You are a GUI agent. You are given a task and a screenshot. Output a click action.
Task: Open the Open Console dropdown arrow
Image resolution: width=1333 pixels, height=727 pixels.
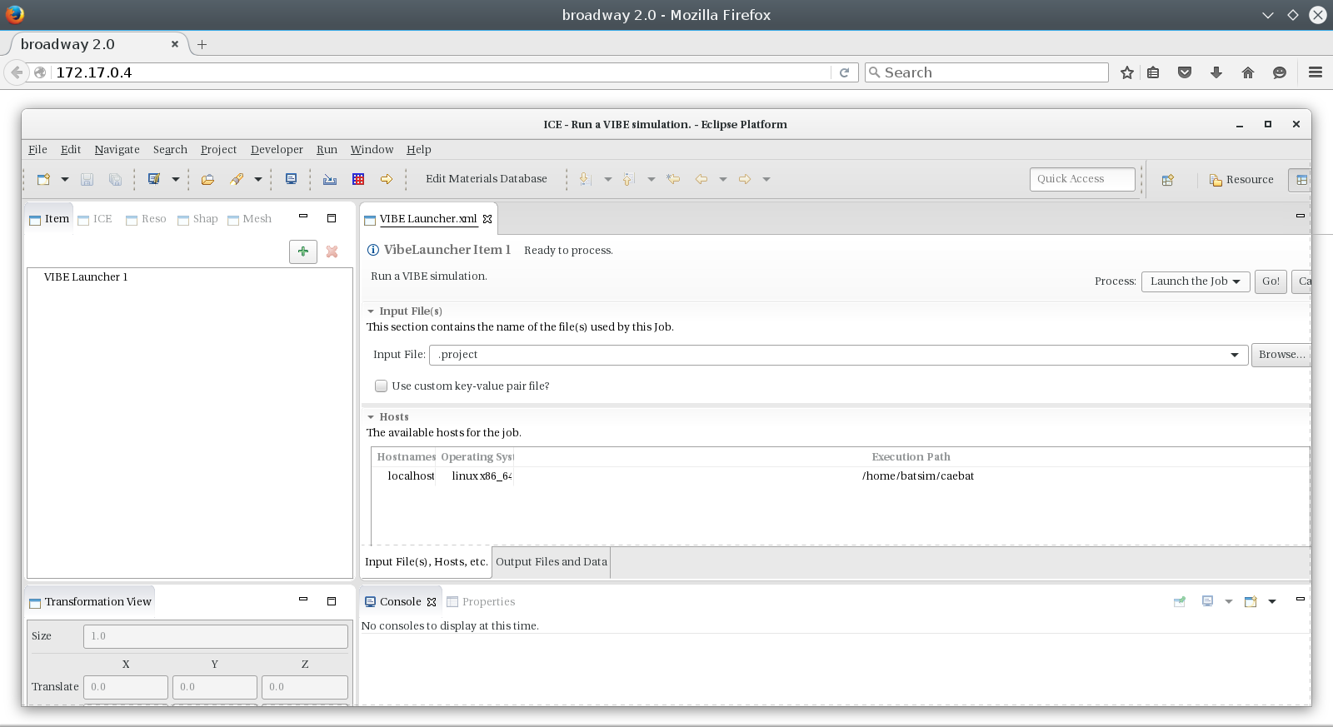pyautogui.click(x=1272, y=602)
